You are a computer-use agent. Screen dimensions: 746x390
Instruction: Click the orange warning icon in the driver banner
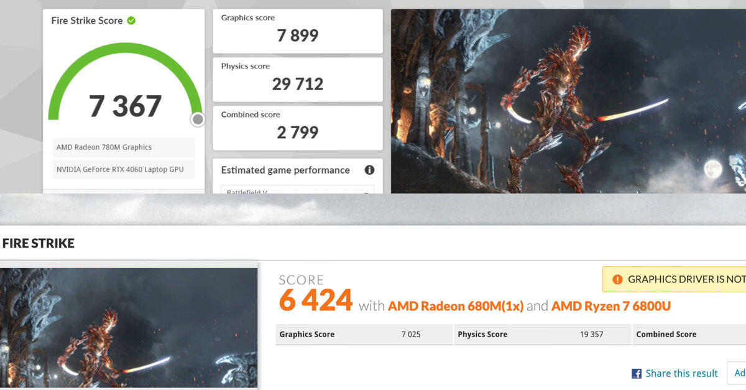(617, 279)
